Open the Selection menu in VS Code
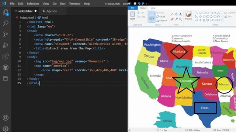This screenshot has width=236, height=132. point(33,4)
